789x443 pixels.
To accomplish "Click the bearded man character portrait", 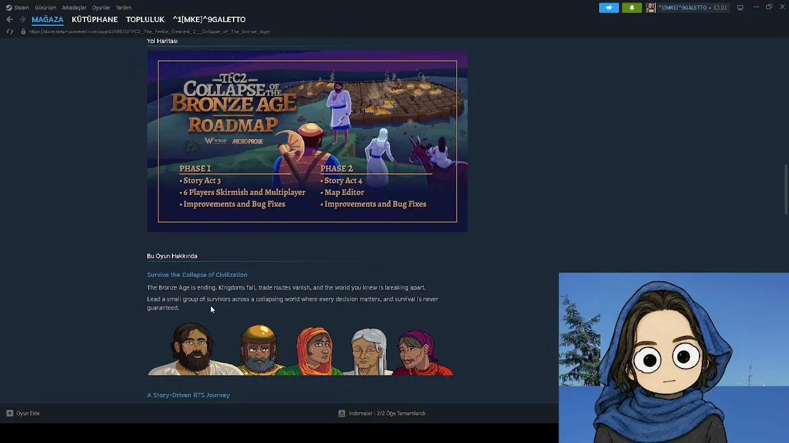I will click(x=194, y=351).
